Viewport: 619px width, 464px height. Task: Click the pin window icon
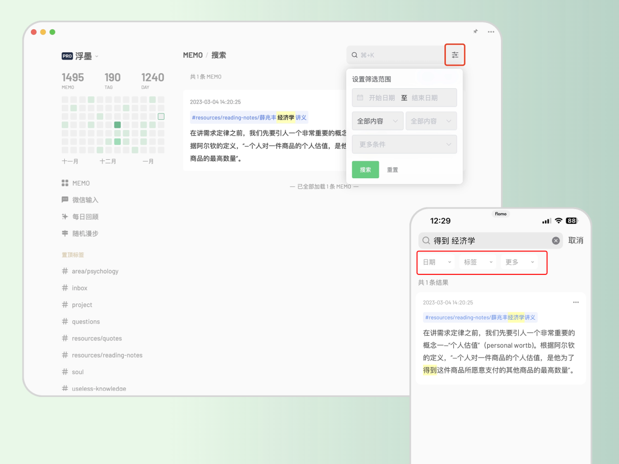pos(475,32)
